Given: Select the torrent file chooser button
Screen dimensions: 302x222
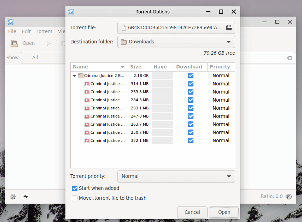Looking at the screenshot, I should [x=176, y=28].
